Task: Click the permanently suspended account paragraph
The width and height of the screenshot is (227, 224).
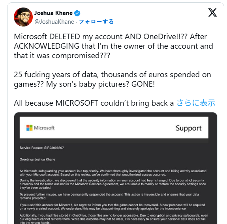Action: click(109, 196)
